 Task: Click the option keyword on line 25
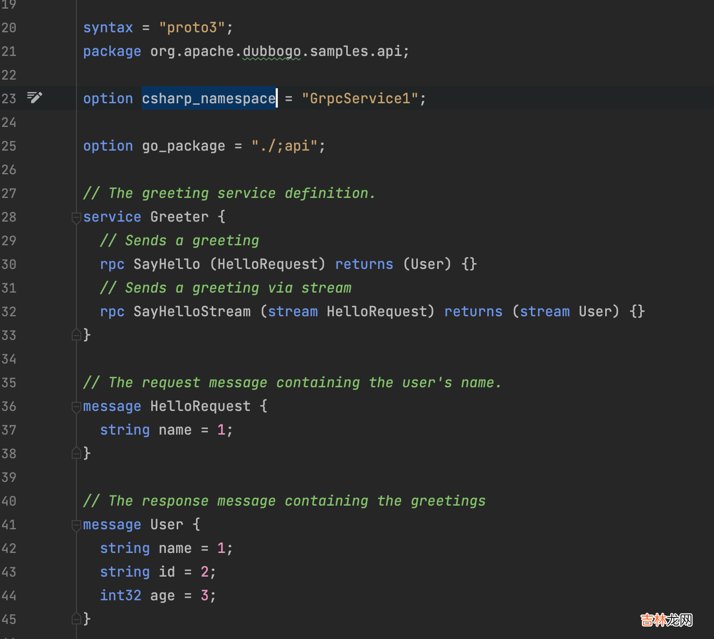point(108,146)
